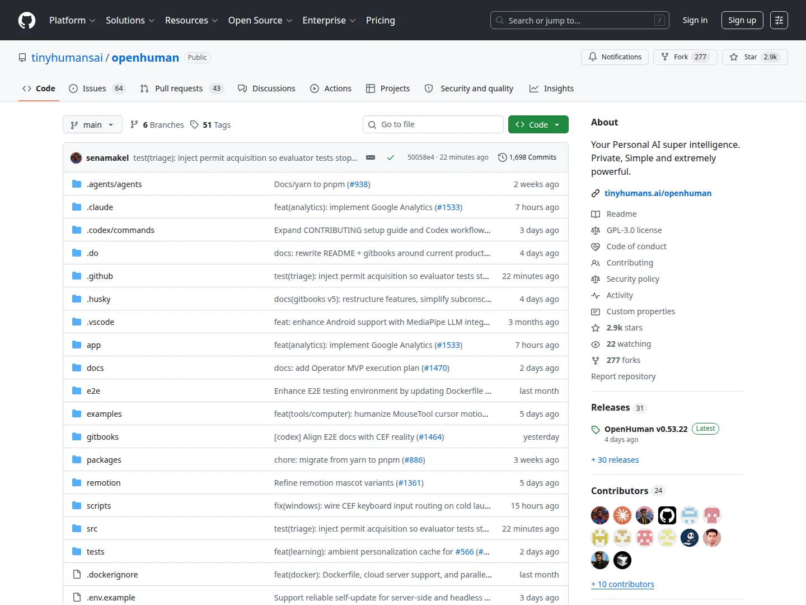Open the Insights tab

551,89
